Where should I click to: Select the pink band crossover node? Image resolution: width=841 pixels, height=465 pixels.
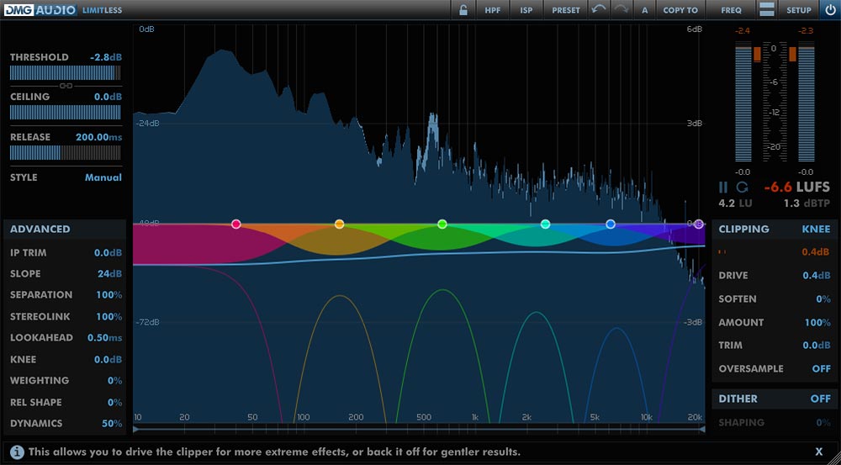click(x=236, y=224)
